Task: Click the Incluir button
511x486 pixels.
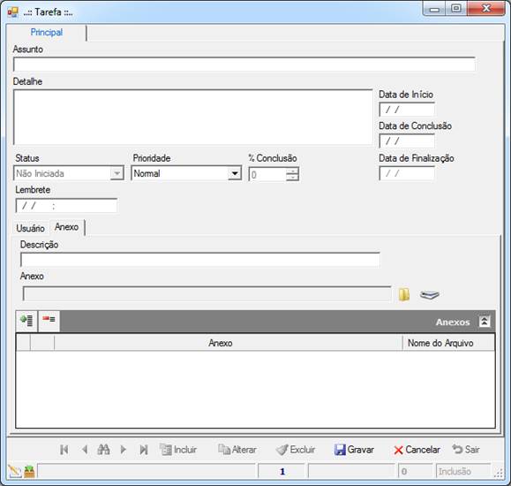Action: coord(178,450)
